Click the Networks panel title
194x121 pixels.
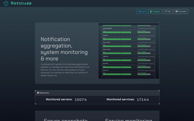click(44, 93)
